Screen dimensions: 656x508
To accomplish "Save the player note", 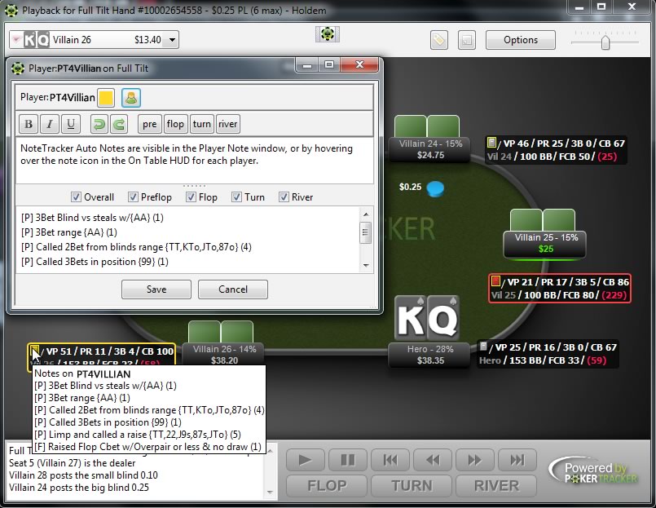I will pyautogui.click(x=156, y=289).
